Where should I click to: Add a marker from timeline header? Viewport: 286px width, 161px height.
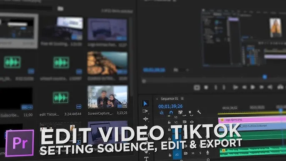(x=190, y=112)
